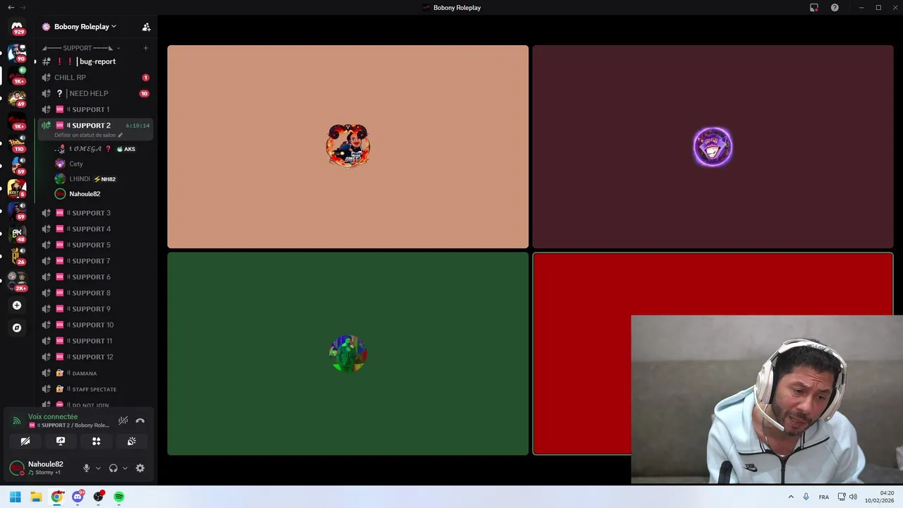Open the server icon with 48 badge

pos(17,234)
